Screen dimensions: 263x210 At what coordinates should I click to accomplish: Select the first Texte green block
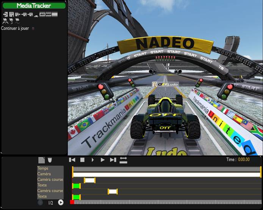point(77,186)
